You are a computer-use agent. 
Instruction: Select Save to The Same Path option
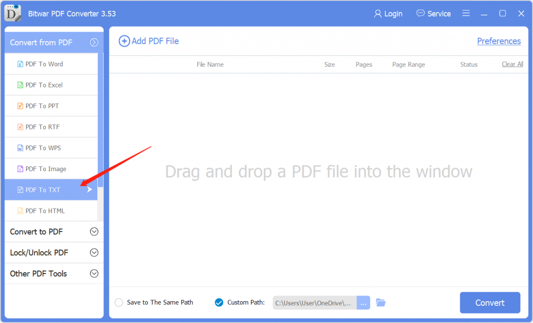click(x=119, y=303)
